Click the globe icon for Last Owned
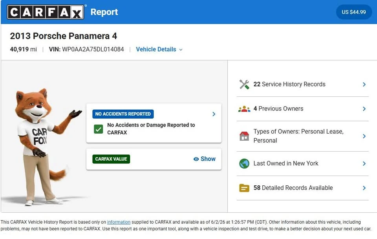The width and height of the screenshot is (377, 239). 244,164
